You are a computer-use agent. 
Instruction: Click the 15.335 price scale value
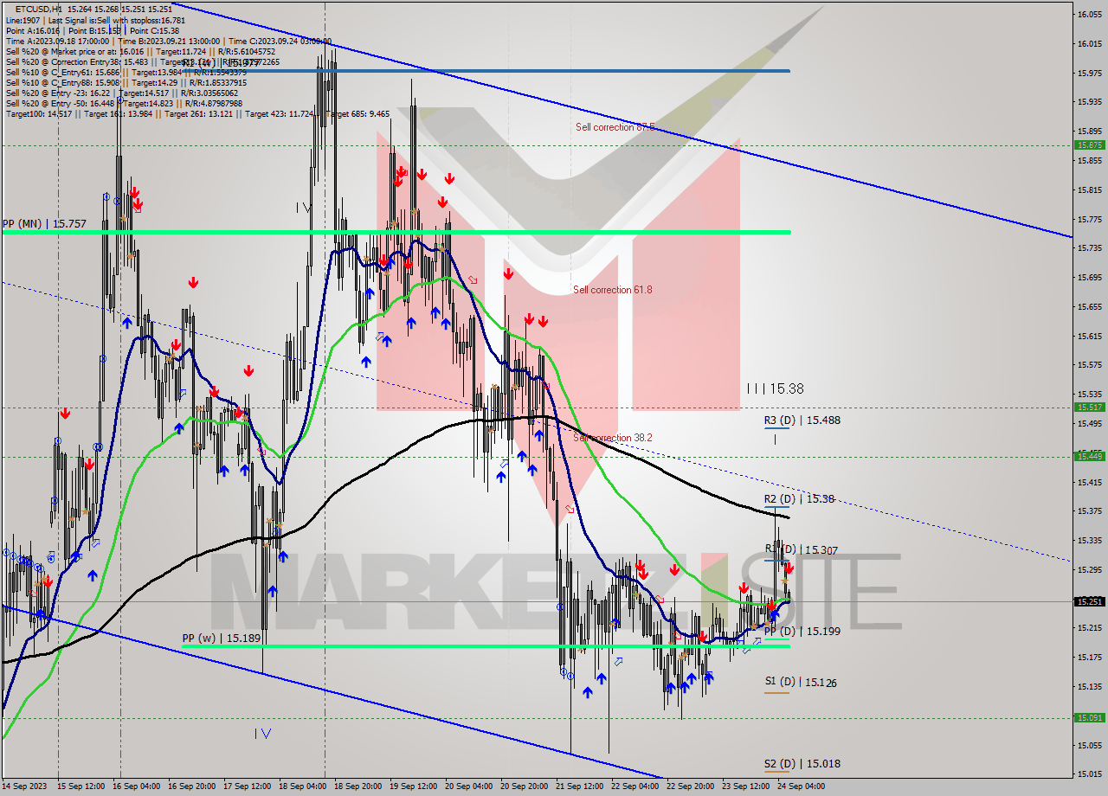[1089, 540]
